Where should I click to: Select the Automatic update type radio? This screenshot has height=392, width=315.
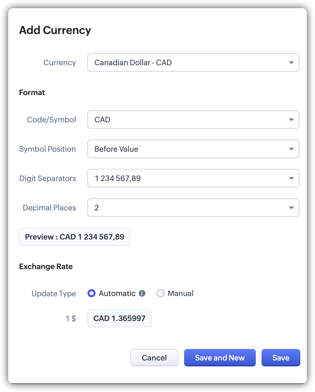point(92,293)
